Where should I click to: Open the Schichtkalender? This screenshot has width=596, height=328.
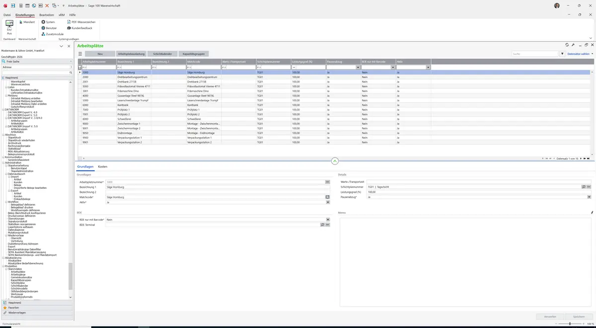tap(162, 54)
